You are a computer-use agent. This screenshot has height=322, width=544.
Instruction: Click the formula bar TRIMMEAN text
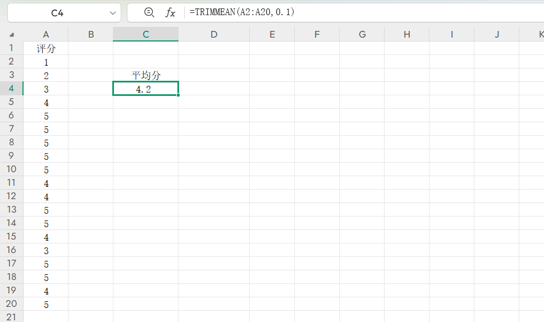pyautogui.click(x=242, y=12)
